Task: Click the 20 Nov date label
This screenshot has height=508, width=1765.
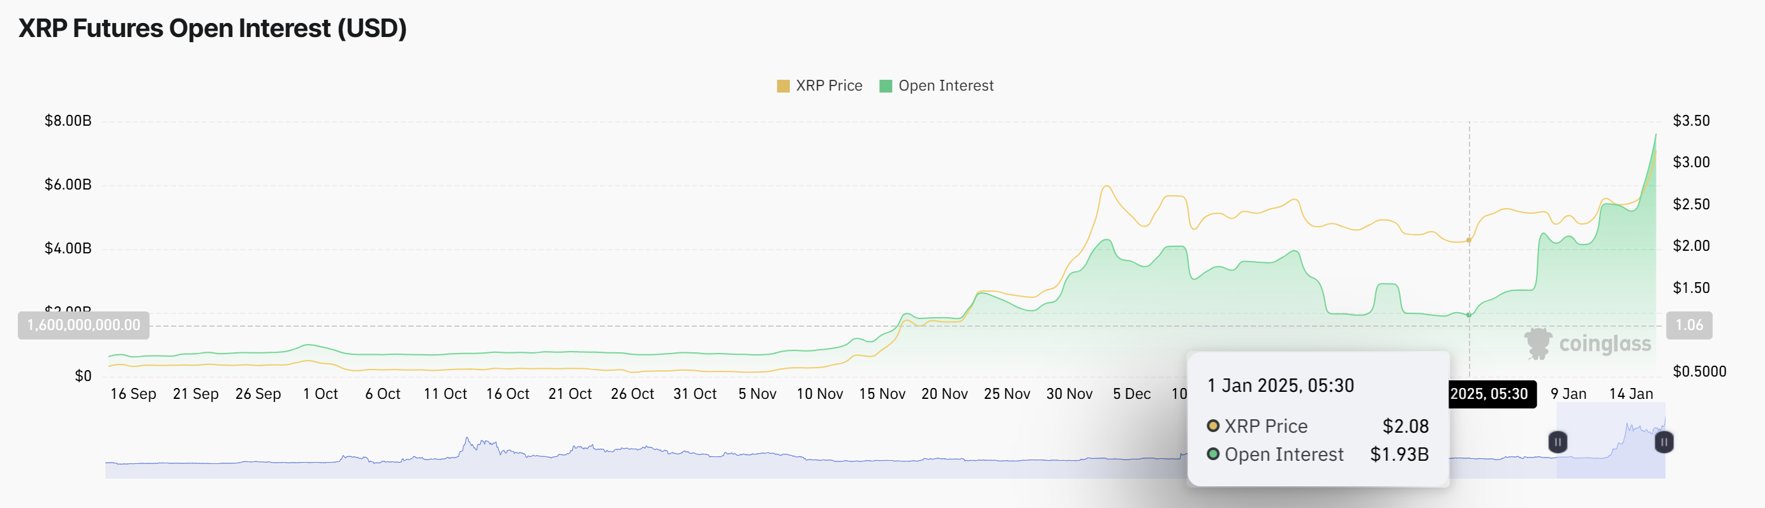Action: (x=945, y=394)
